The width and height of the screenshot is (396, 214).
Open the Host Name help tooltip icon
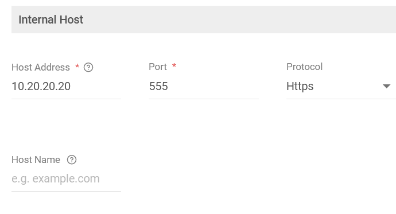point(72,159)
